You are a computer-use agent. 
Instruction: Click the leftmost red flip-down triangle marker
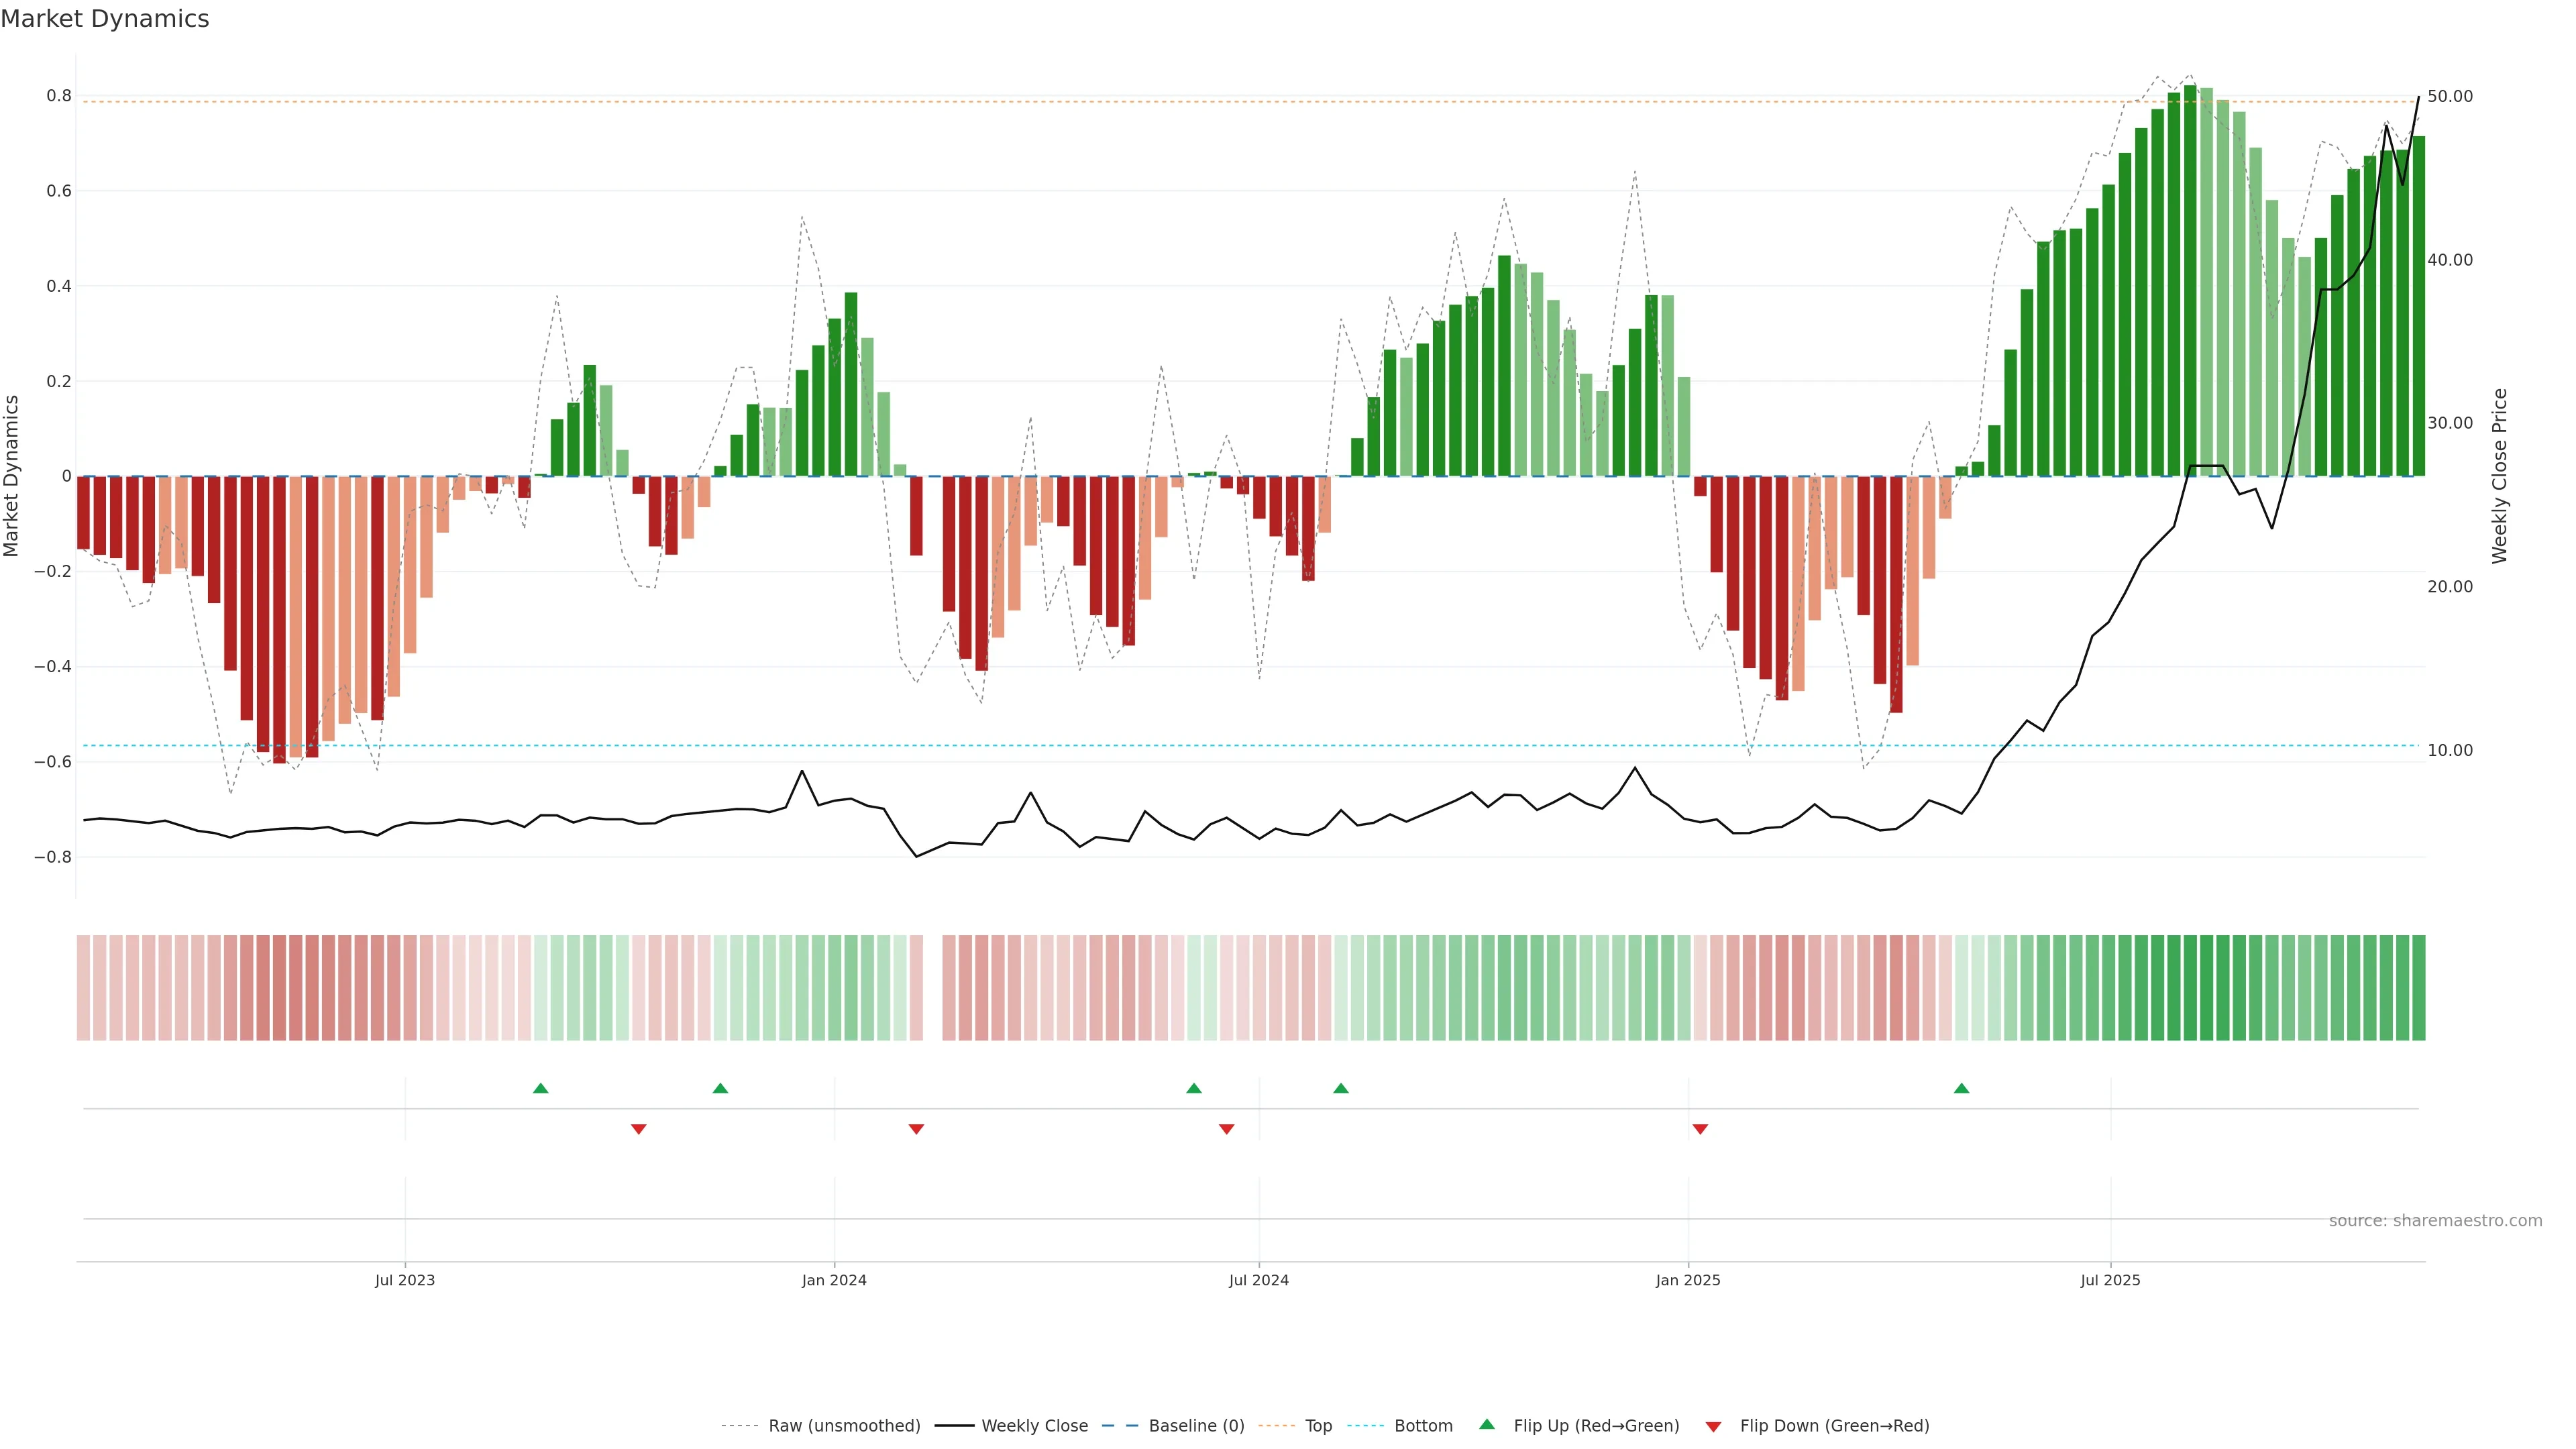638,1129
